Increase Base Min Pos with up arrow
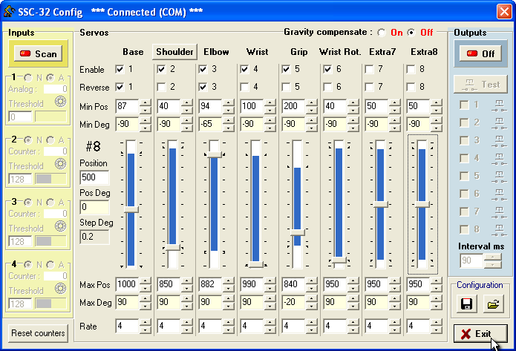The height and width of the screenshot is (351, 516). click(x=145, y=102)
